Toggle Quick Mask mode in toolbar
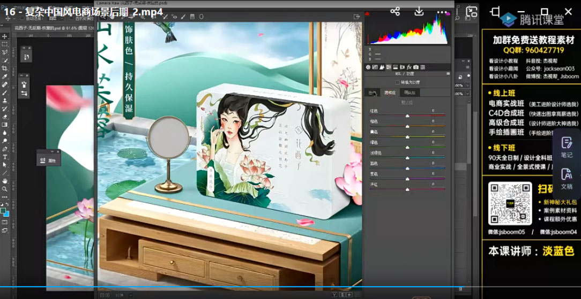The image size is (581, 299). 5,222
